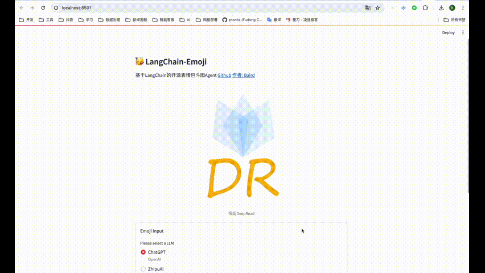
Task: Click the Deploy button
Action: 448,32
